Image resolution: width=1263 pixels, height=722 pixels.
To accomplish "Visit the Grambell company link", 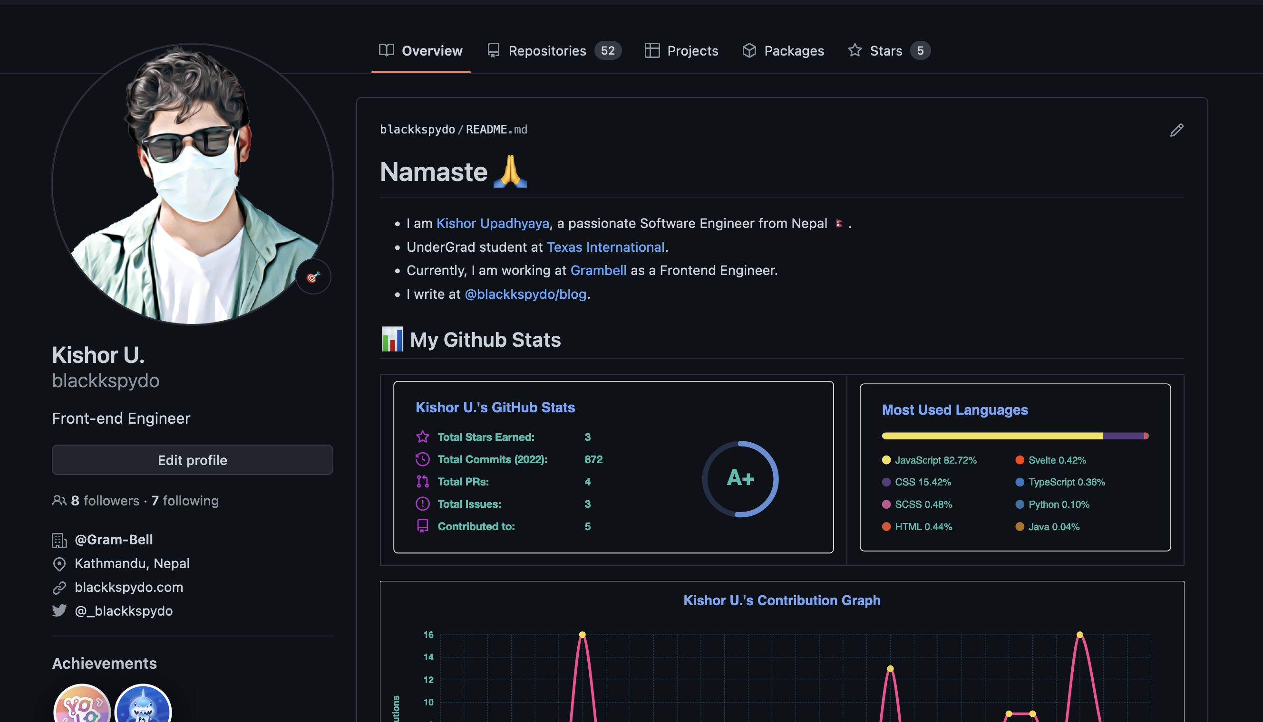I will 599,270.
